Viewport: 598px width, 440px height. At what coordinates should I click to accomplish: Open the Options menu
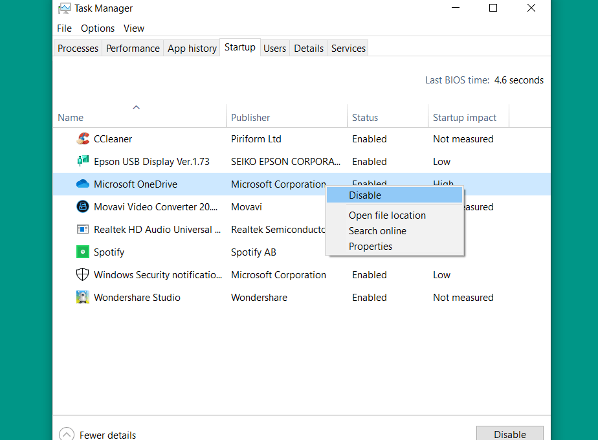(98, 28)
